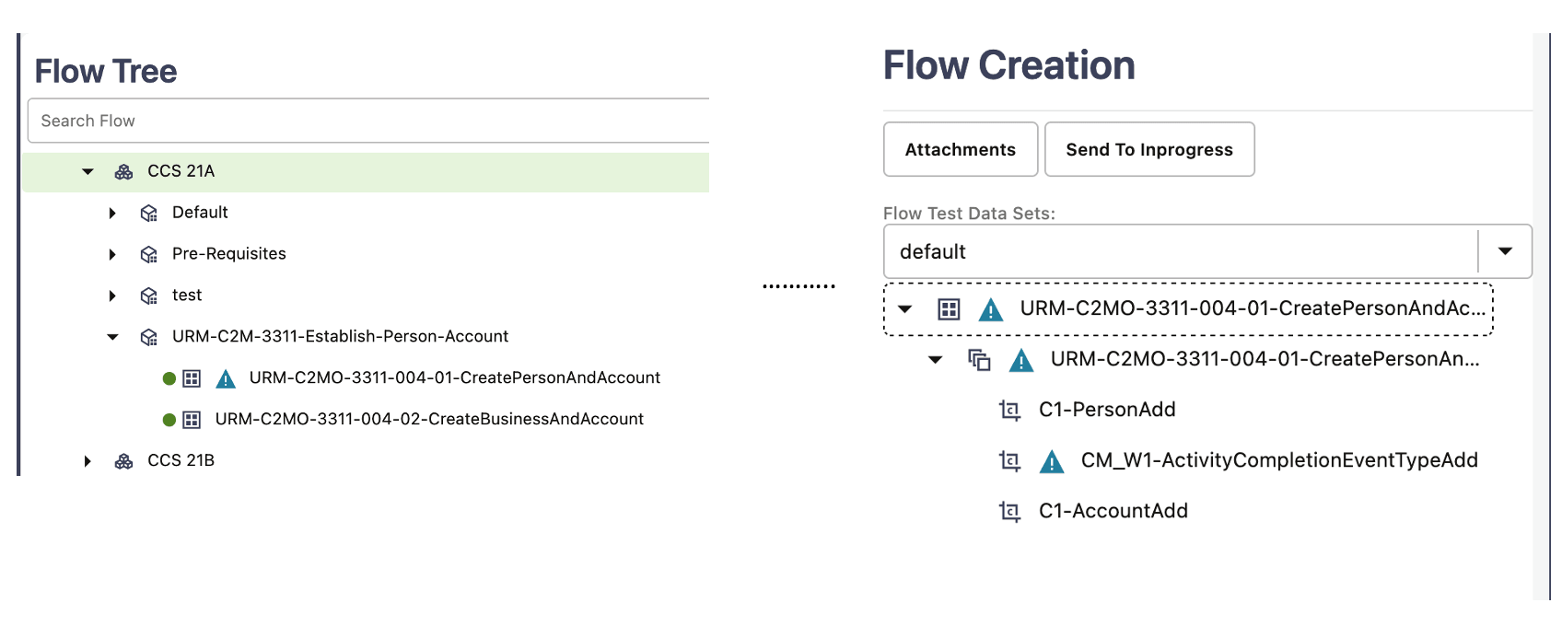
Task: Click the Attachments button
Action: [960, 149]
